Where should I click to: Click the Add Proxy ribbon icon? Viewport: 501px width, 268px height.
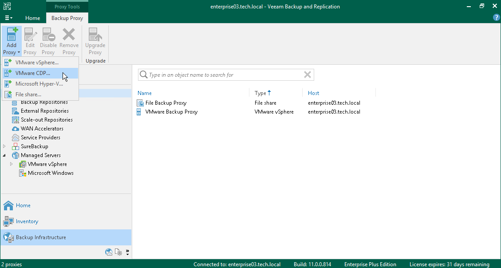coord(12,35)
